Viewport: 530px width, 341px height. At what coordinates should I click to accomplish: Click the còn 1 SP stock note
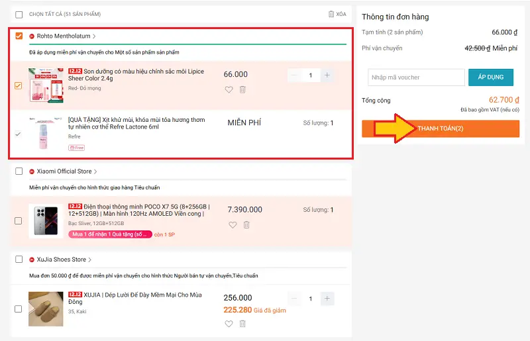click(x=164, y=234)
